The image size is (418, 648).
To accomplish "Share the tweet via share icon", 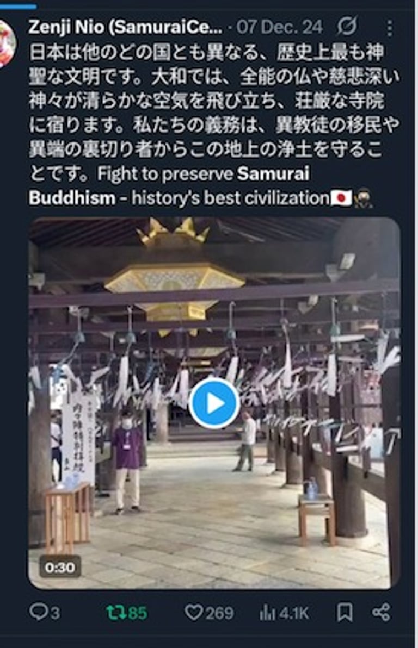I will [381, 612].
